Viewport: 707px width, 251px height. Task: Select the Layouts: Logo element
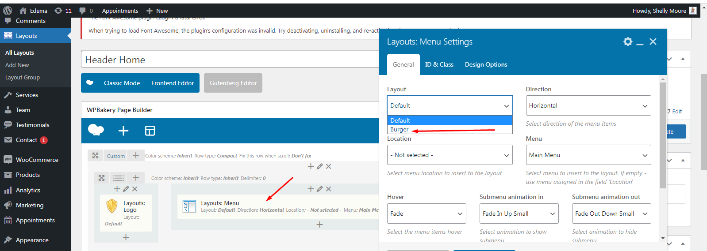coord(126,213)
